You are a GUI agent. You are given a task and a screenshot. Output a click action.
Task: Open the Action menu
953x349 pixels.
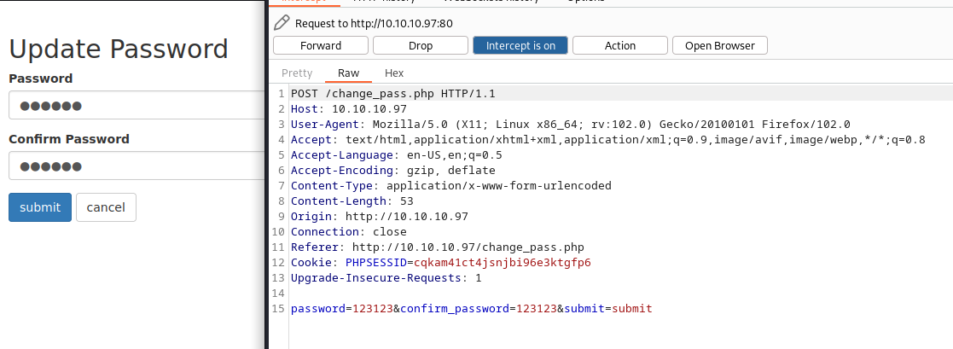tap(620, 45)
